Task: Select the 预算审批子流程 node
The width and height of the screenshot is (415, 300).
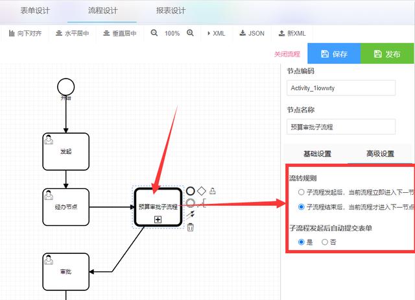Action: coord(158,207)
